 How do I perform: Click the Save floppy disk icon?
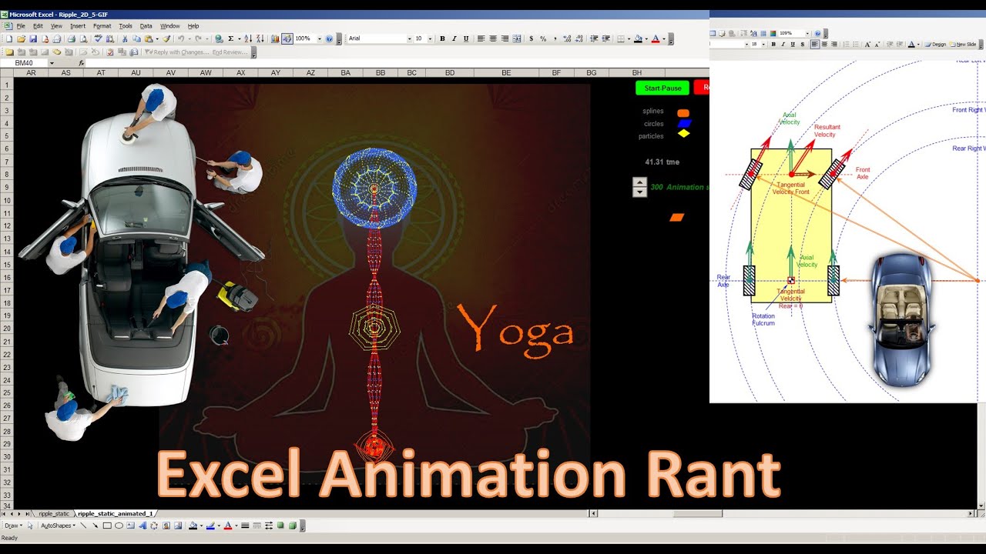33,38
